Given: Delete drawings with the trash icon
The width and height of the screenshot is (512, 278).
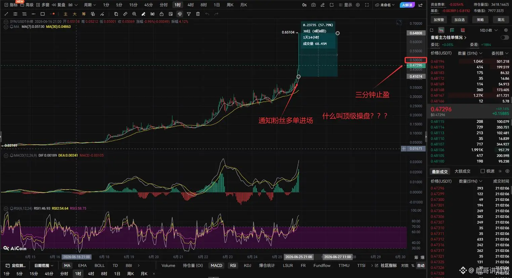Looking at the screenshot, I should pyautogui.click(x=198, y=14).
